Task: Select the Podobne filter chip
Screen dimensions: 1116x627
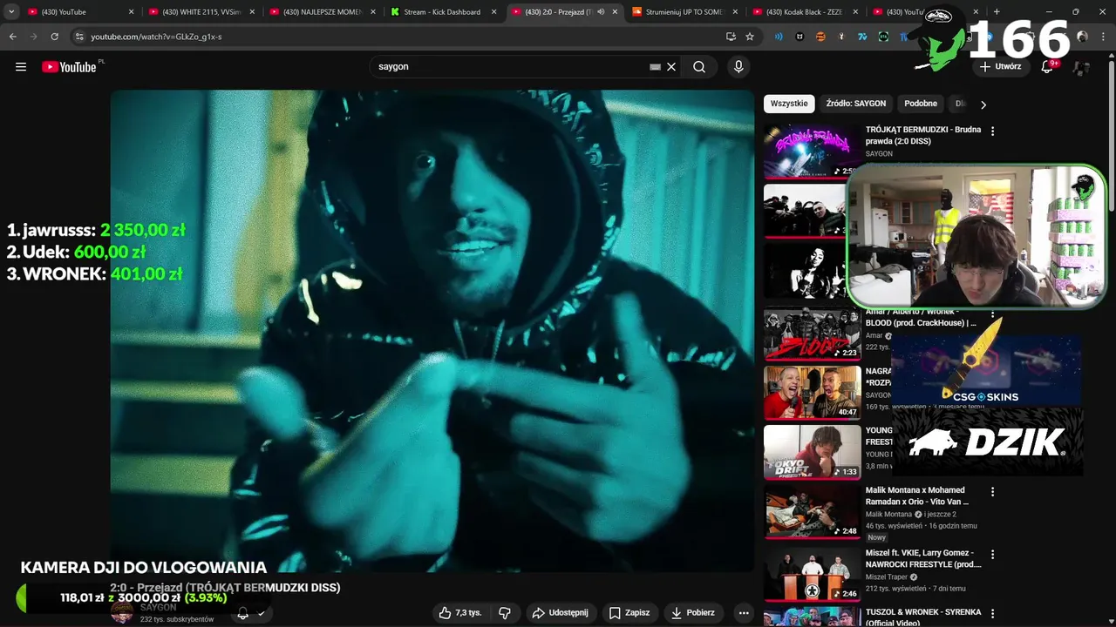Action: (921, 104)
